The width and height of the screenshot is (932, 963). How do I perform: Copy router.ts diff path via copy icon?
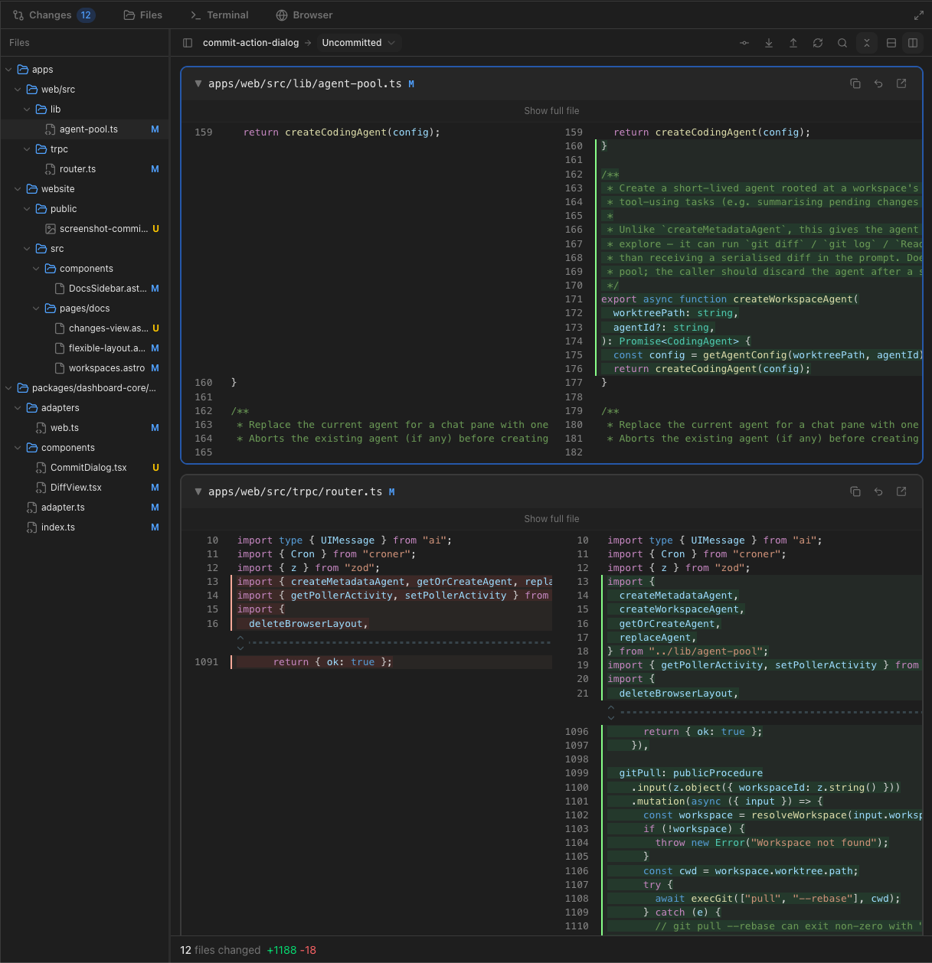point(855,491)
